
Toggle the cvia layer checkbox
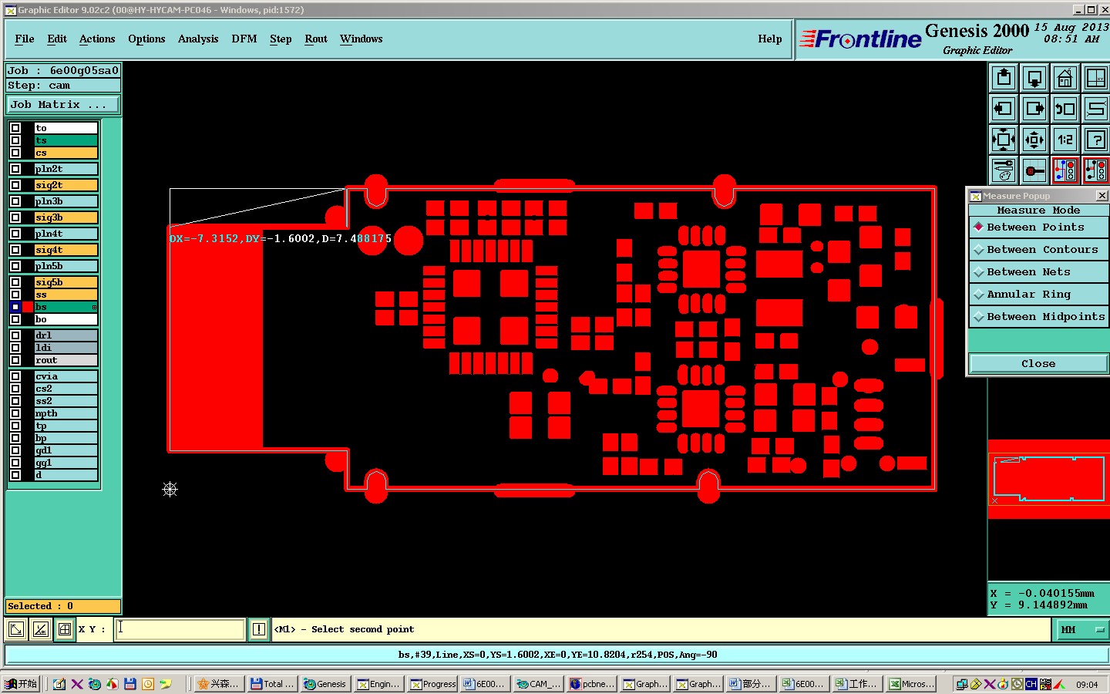(x=15, y=376)
